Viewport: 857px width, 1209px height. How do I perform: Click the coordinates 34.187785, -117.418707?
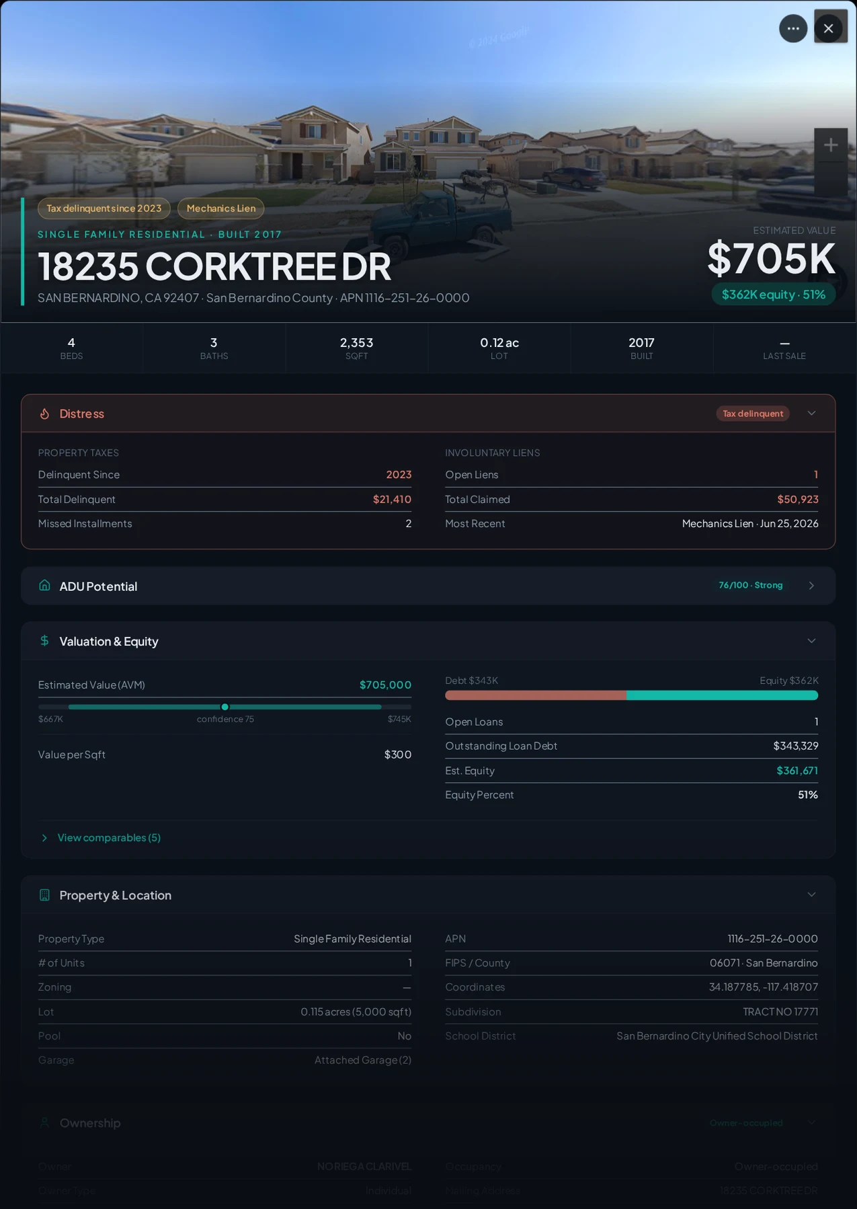coord(764,987)
